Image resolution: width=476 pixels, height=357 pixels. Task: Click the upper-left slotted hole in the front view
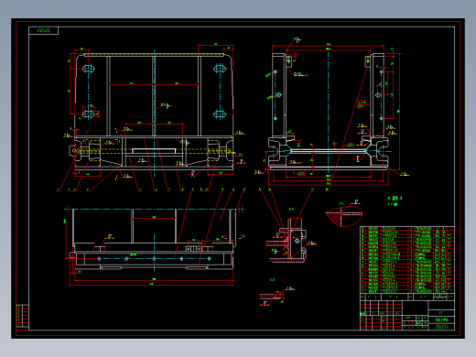point(89,69)
